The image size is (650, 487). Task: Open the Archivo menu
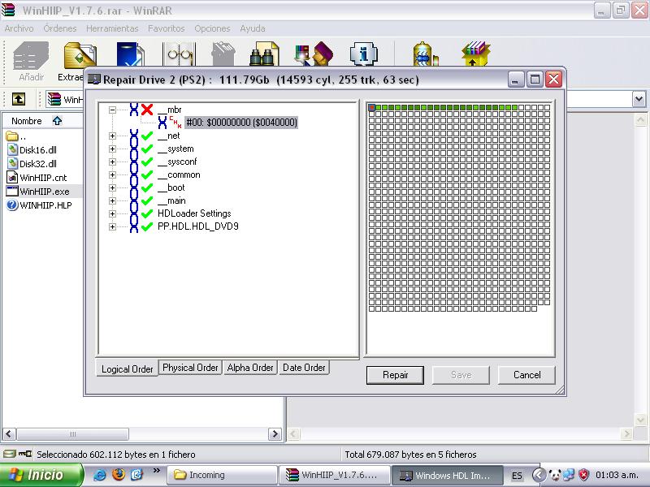[x=19, y=28]
